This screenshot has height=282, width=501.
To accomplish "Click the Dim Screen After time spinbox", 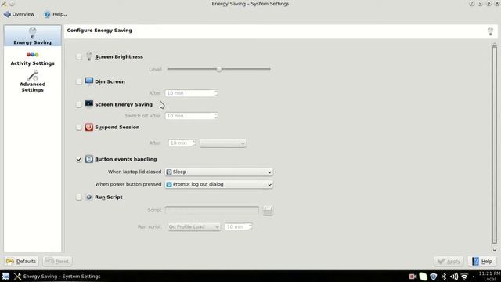I will (x=191, y=93).
